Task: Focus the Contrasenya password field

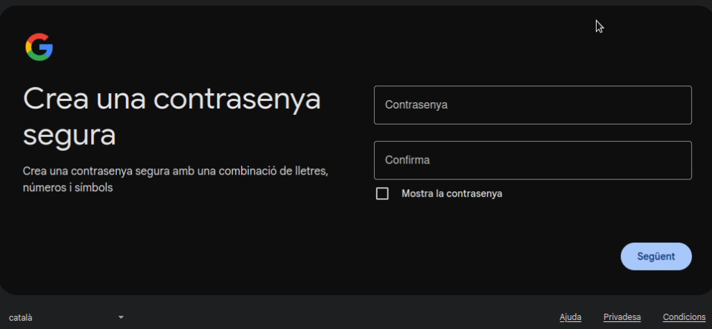Action: pos(532,105)
